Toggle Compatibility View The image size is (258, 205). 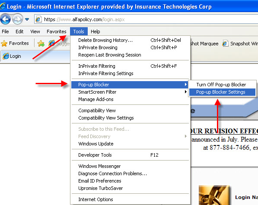click(131, 110)
